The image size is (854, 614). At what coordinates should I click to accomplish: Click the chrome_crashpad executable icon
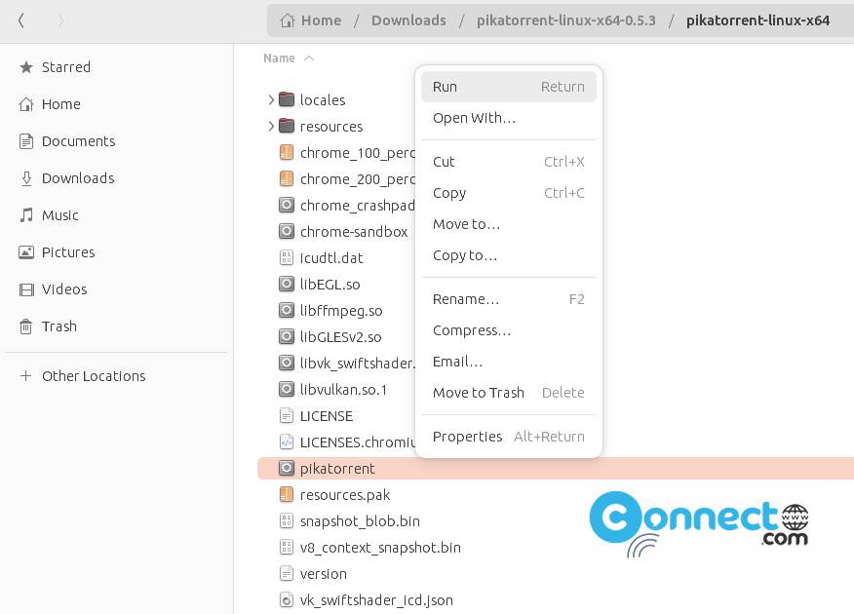(287, 206)
